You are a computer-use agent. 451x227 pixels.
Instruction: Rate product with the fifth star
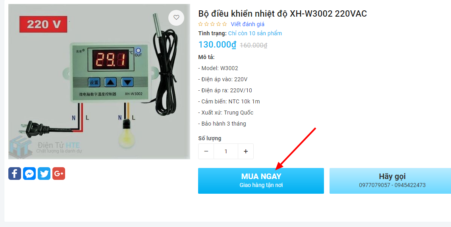click(x=224, y=24)
